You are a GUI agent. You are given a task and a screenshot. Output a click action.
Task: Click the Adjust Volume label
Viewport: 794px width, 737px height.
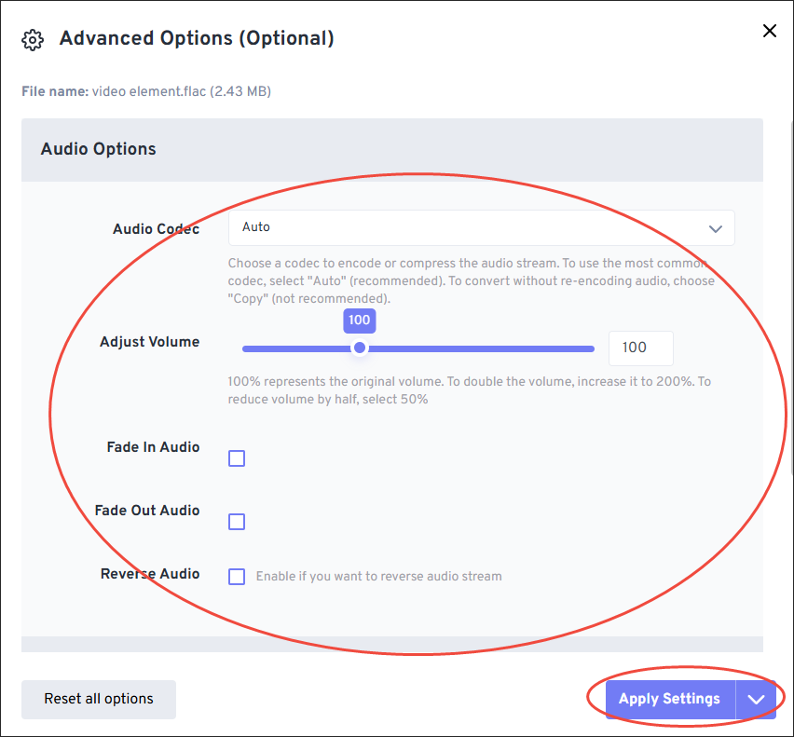150,342
